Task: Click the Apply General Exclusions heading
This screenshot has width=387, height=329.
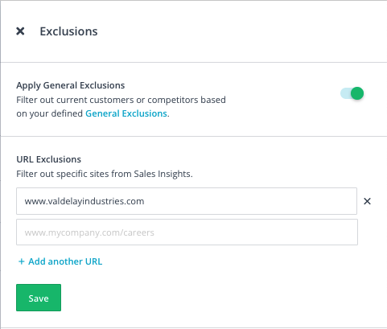Action: point(71,85)
